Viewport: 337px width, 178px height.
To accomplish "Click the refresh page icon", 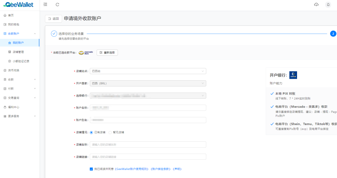I will 57,4.
